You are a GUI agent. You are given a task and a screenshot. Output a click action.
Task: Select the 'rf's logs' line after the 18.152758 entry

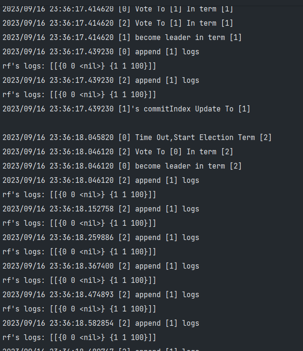click(79, 223)
